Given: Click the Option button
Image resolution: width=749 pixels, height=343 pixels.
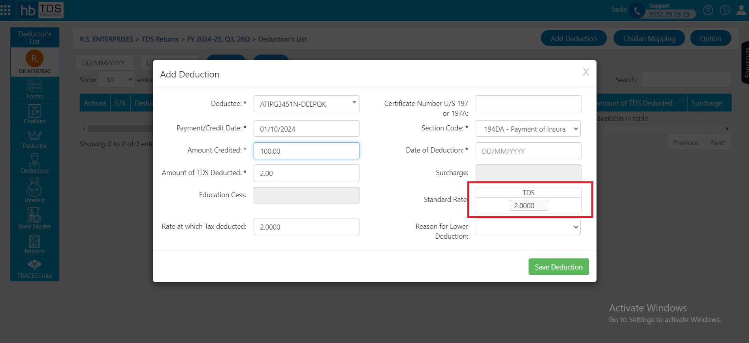Looking at the screenshot, I should [x=710, y=38].
